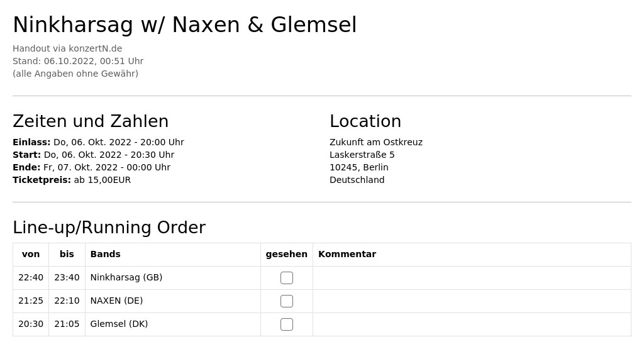The image size is (644, 359).
Task: Select the Ninkharsag (GB) band name
Action: [x=126, y=277]
